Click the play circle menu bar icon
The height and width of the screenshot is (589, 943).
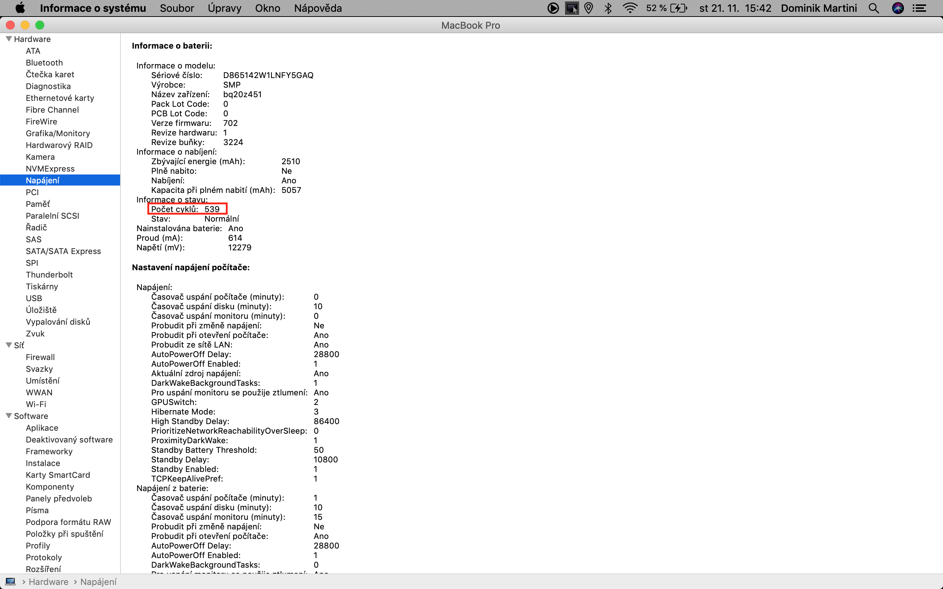553,8
